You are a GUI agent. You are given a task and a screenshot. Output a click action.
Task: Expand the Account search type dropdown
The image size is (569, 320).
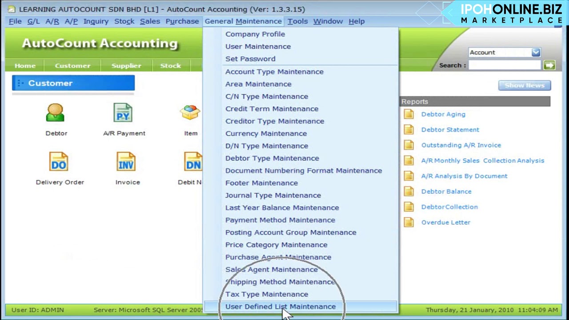[x=536, y=52]
